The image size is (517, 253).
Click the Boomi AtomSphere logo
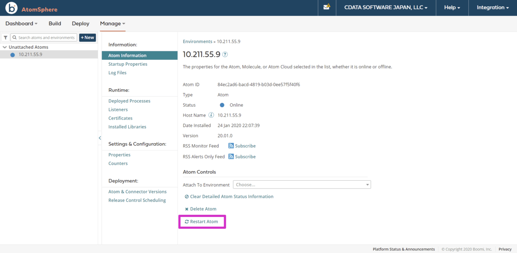[32, 8]
